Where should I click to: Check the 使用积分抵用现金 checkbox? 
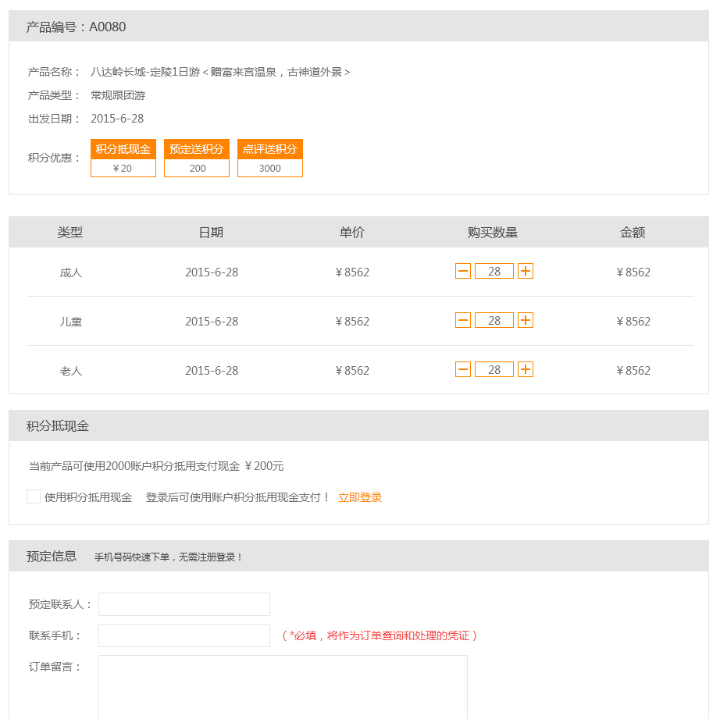[x=34, y=497]
